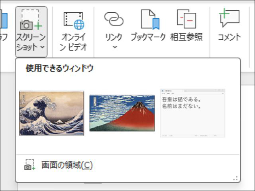Expand the リンク dropdown chevron
This screenshot has width=255, height=191.
point(115,47)
